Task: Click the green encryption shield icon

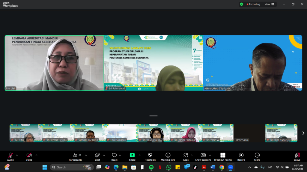Action: (x=242, y=4)
